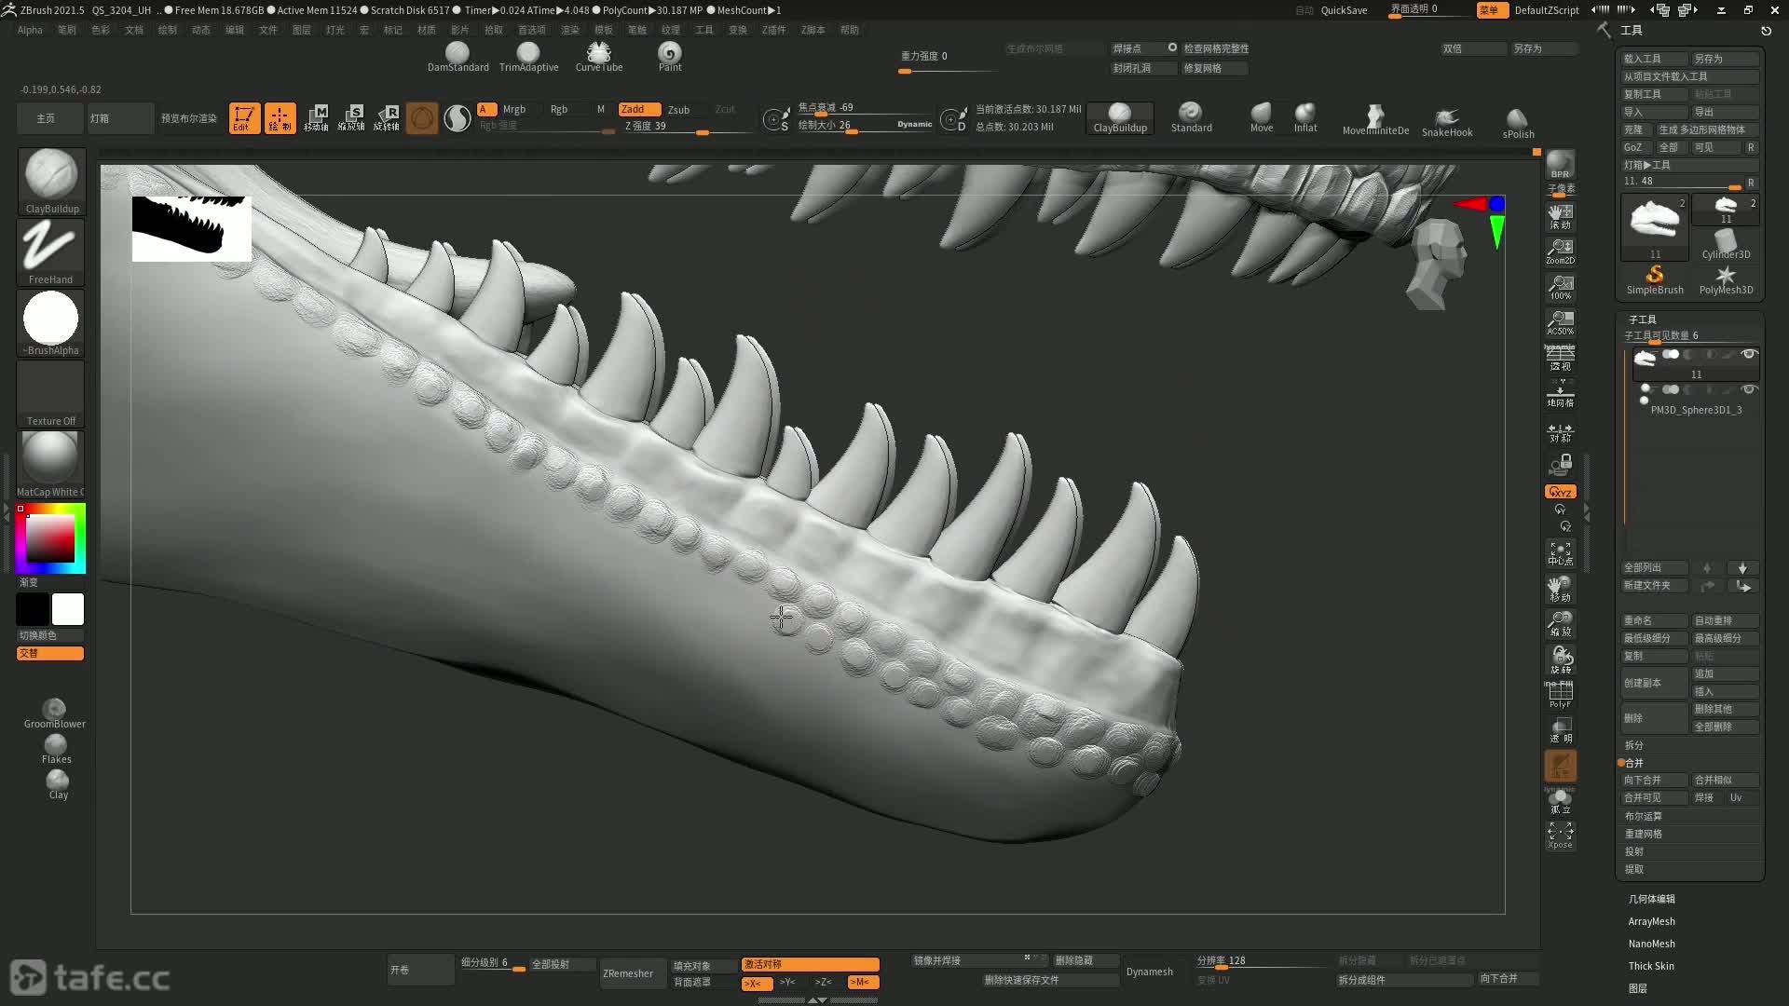
Task: Choose the PolyMesh3D tool
Action: [x=1726, y=279]
